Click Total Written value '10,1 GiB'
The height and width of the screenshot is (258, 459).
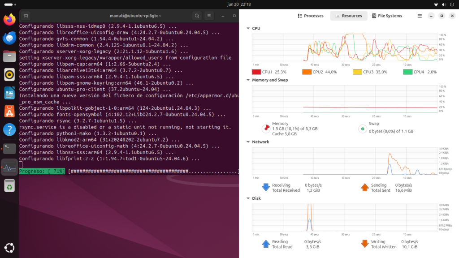click(410, 247)
